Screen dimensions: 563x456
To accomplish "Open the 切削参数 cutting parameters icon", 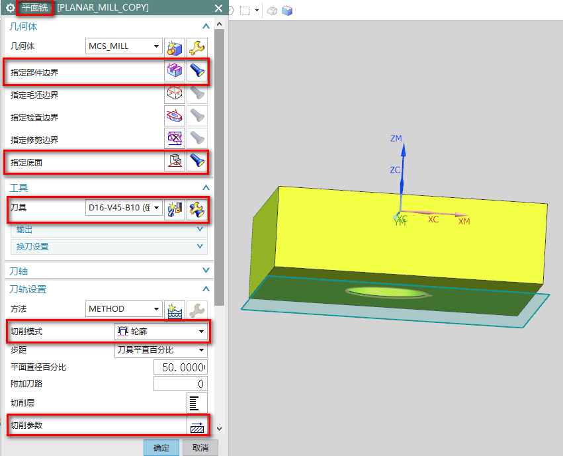I will pyautogui.click(x=196, y=426).
